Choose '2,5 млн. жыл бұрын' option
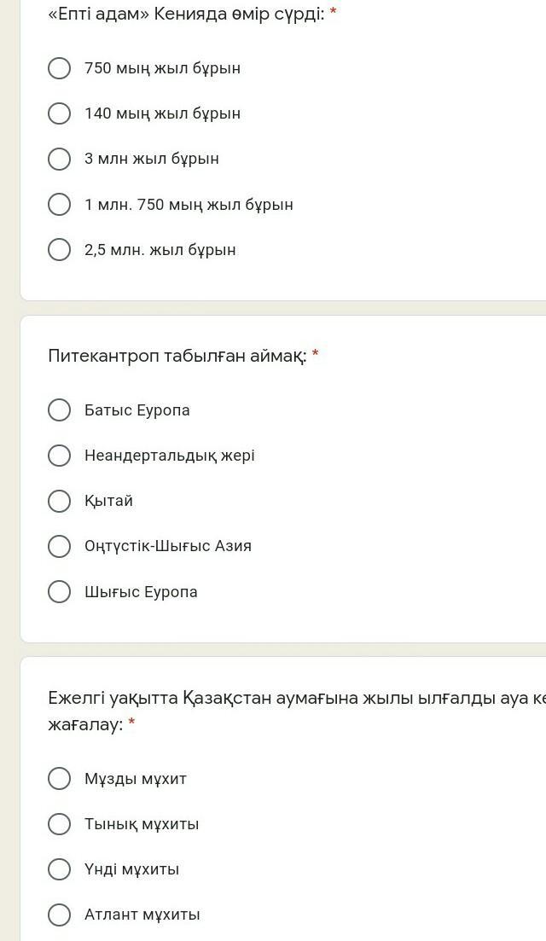The width and height of the screenshot is (546, 941). click(x=59, y=250)
